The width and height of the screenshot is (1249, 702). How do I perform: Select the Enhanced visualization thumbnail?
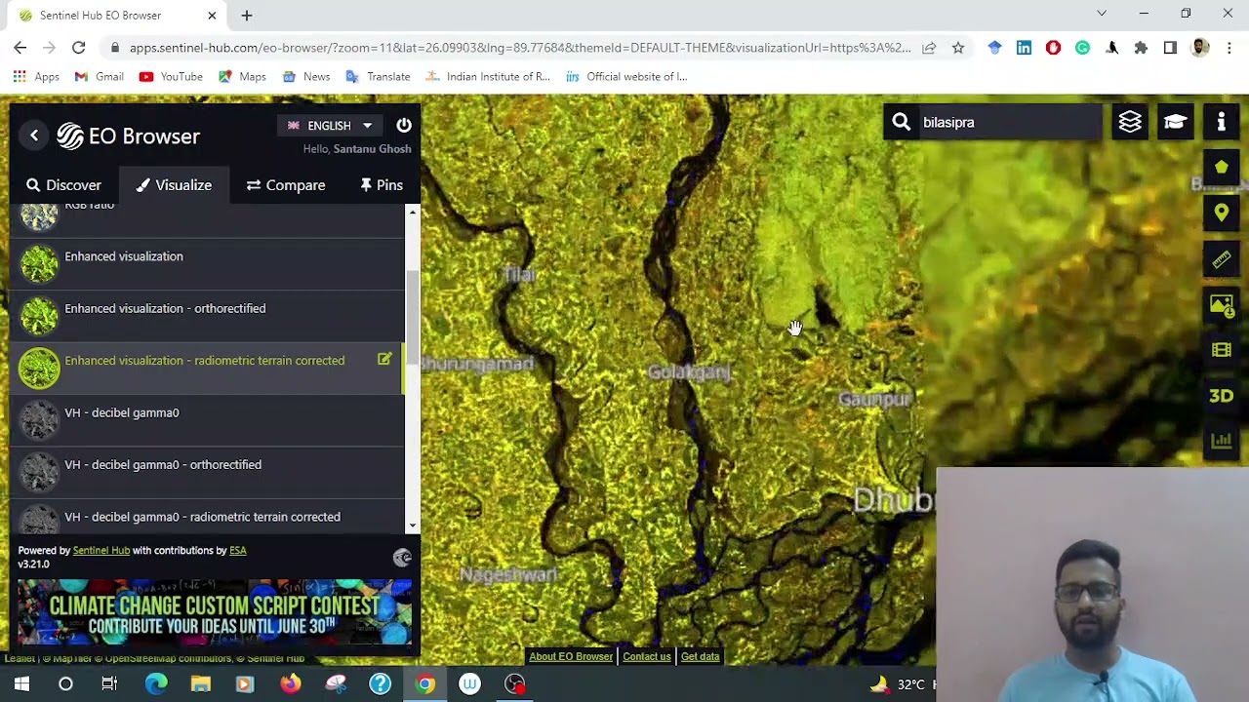click(x=39, y=264)
